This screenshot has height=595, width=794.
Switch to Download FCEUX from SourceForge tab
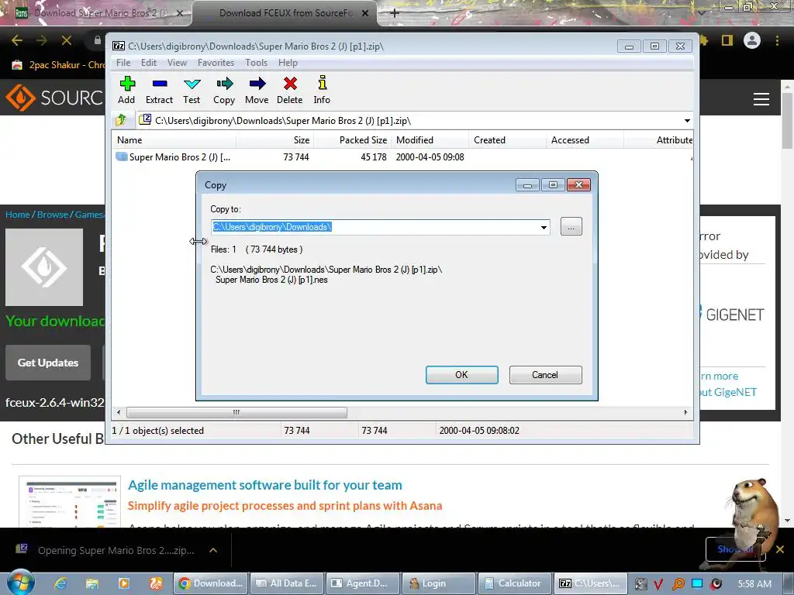tap(285, 13)
